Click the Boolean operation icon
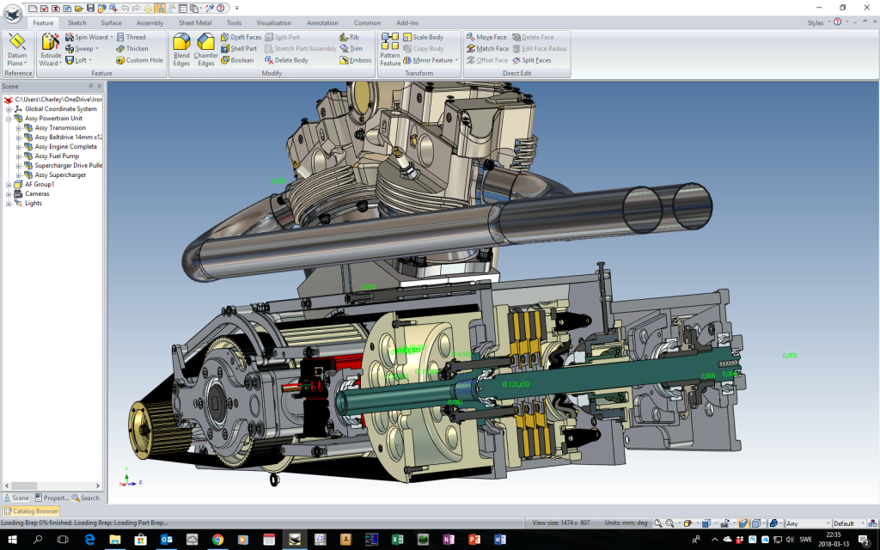The height and width of the screenshot is (550, 880). 225,60
